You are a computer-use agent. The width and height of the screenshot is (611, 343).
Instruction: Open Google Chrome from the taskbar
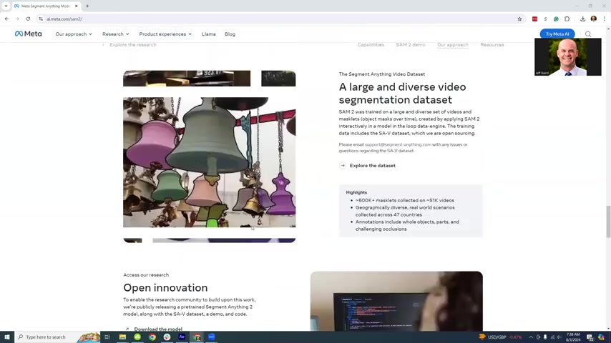152,337
